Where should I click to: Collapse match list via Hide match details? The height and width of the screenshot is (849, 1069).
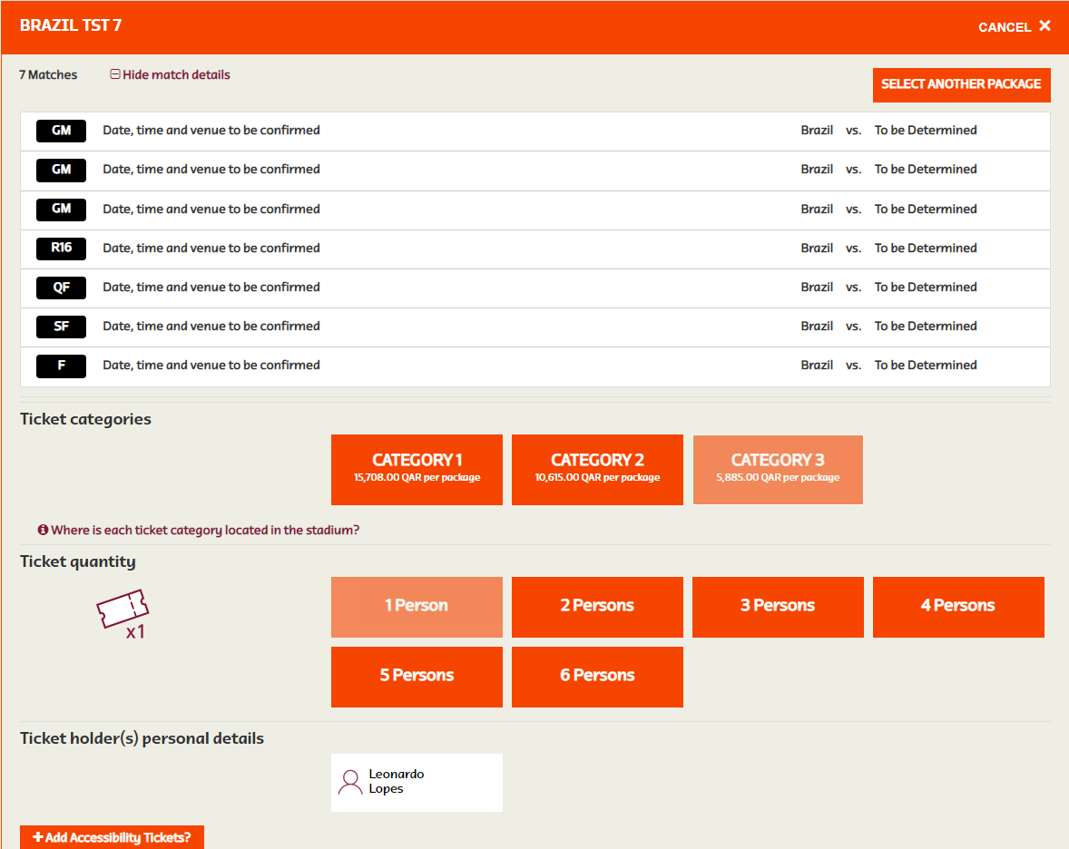[x=176, y=75]
